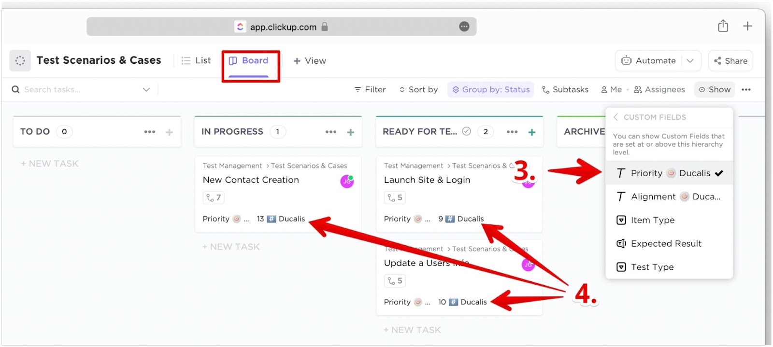This screenshot has width=773, height=347.
Task: Click subtask count icon on New Contact Creation
Action: click(214, 197)
